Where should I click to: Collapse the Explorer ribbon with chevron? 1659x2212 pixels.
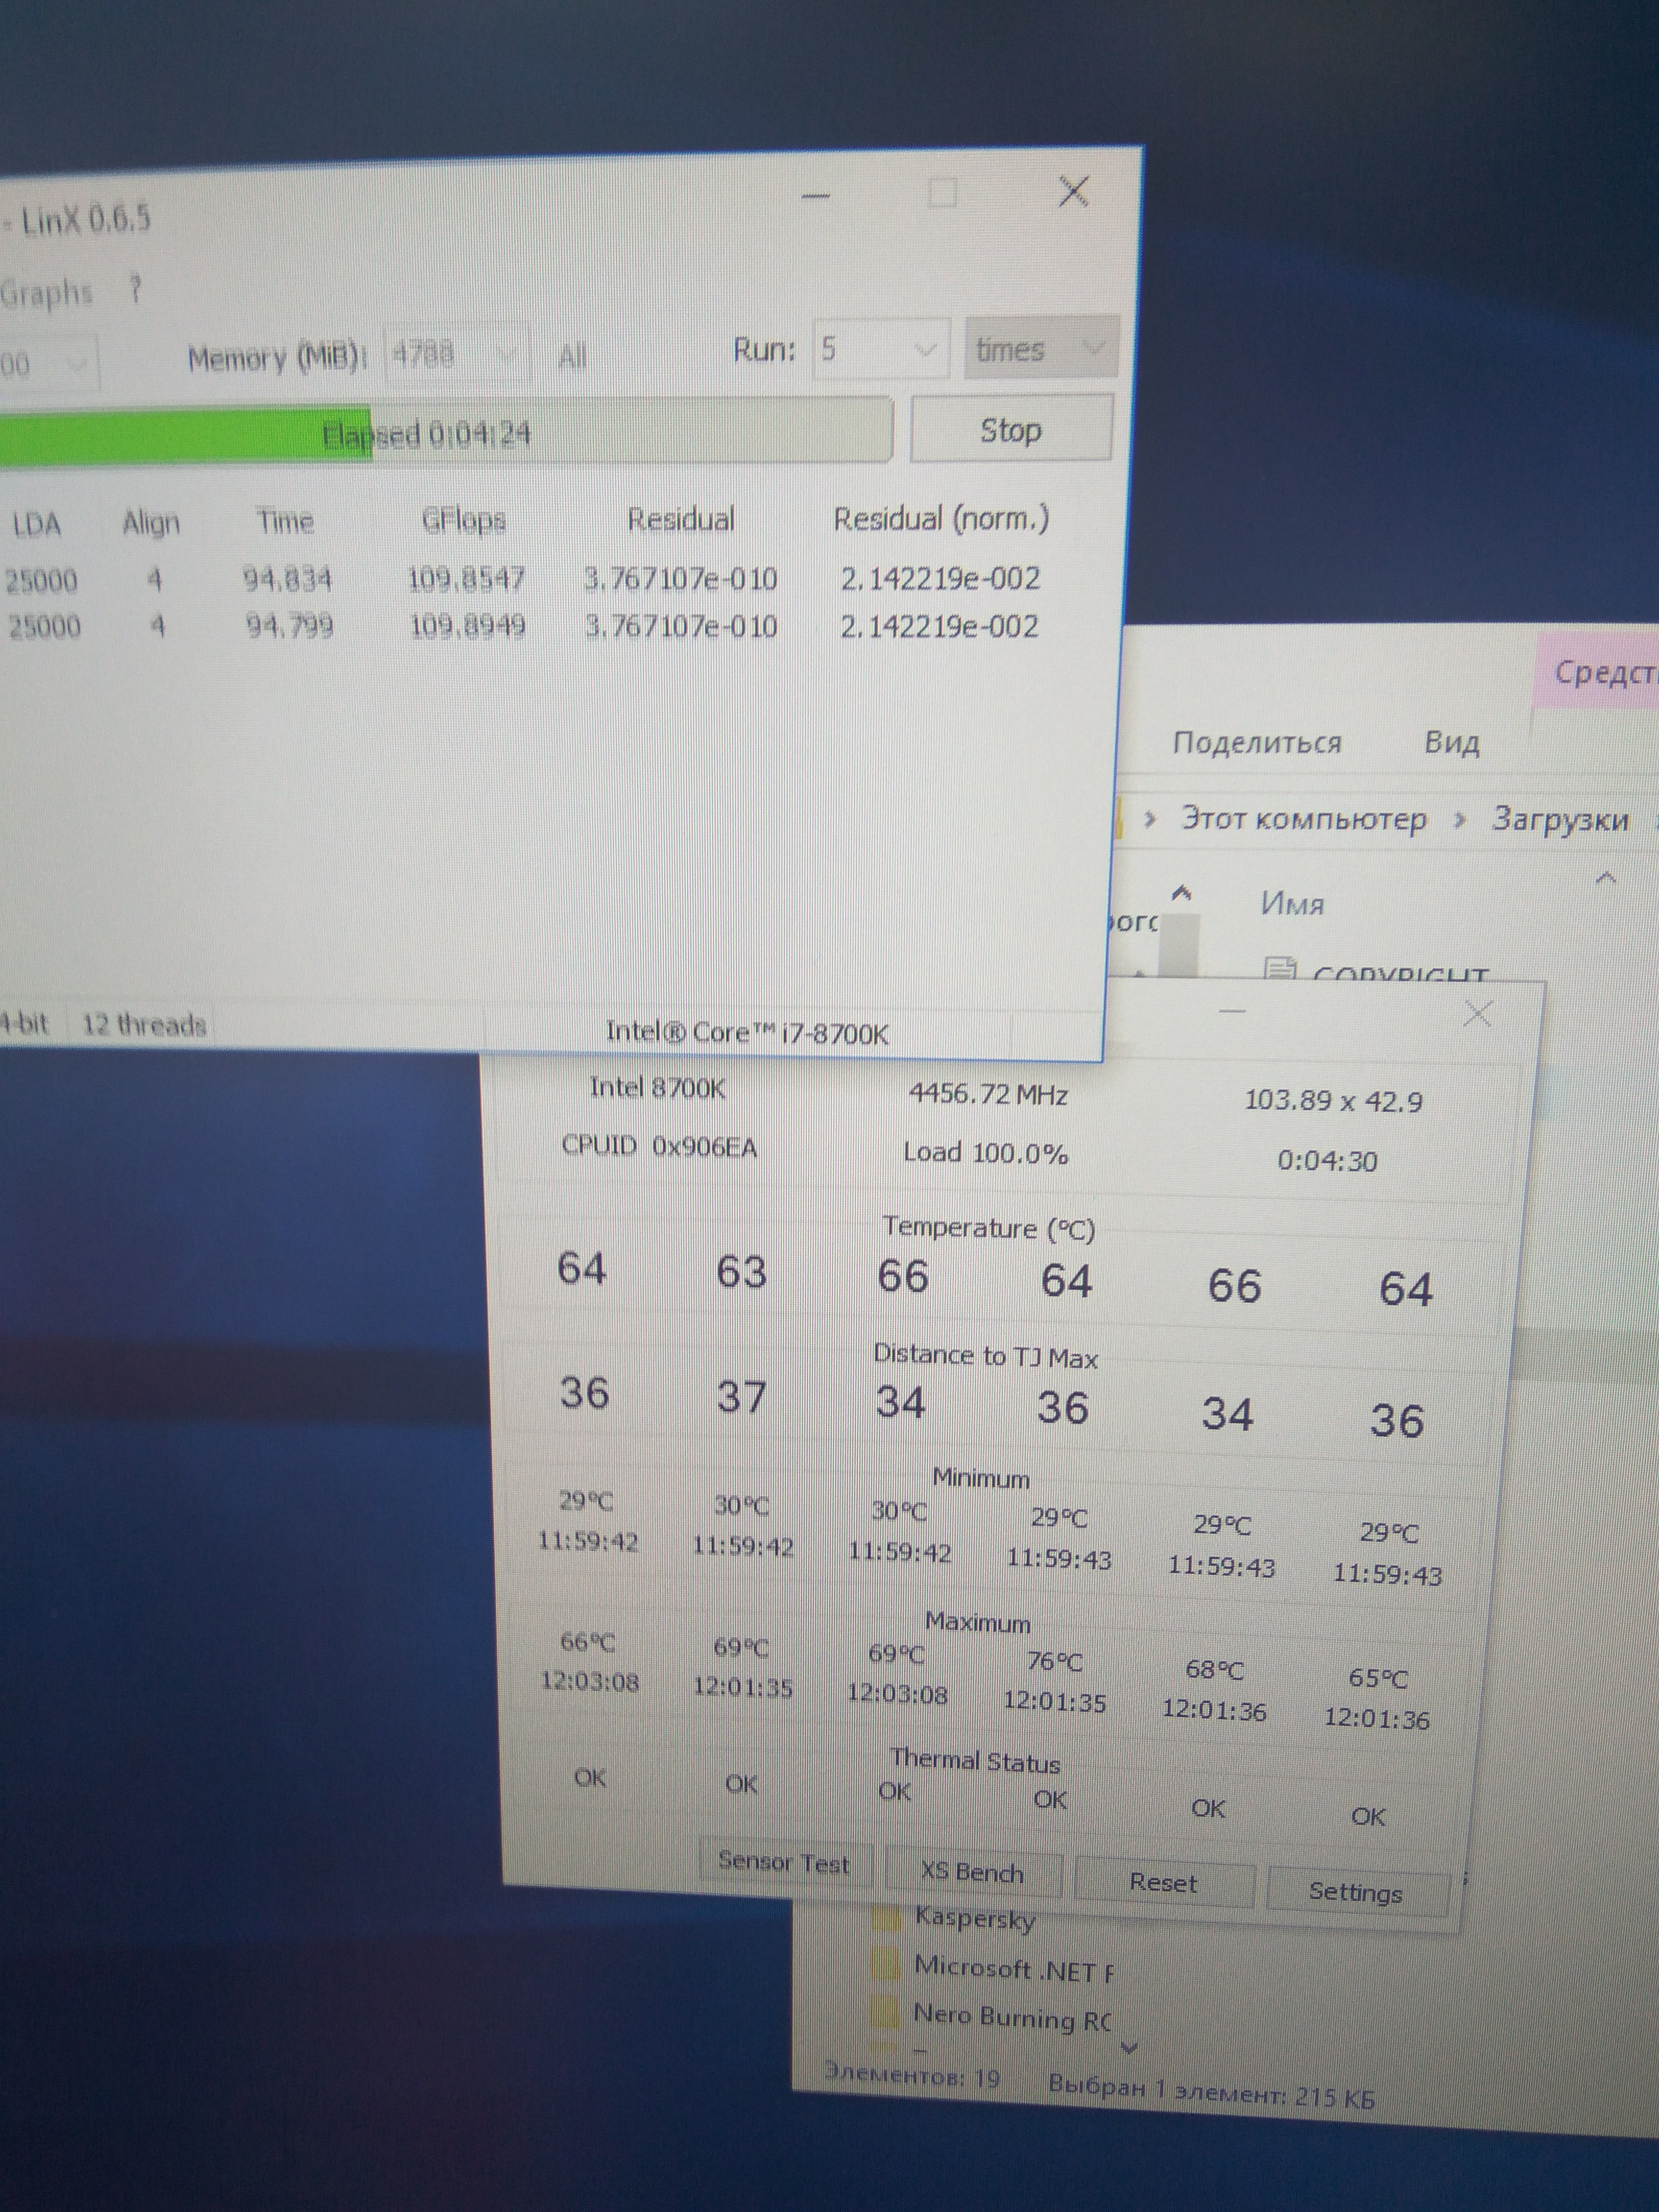tap(1606, 878)
